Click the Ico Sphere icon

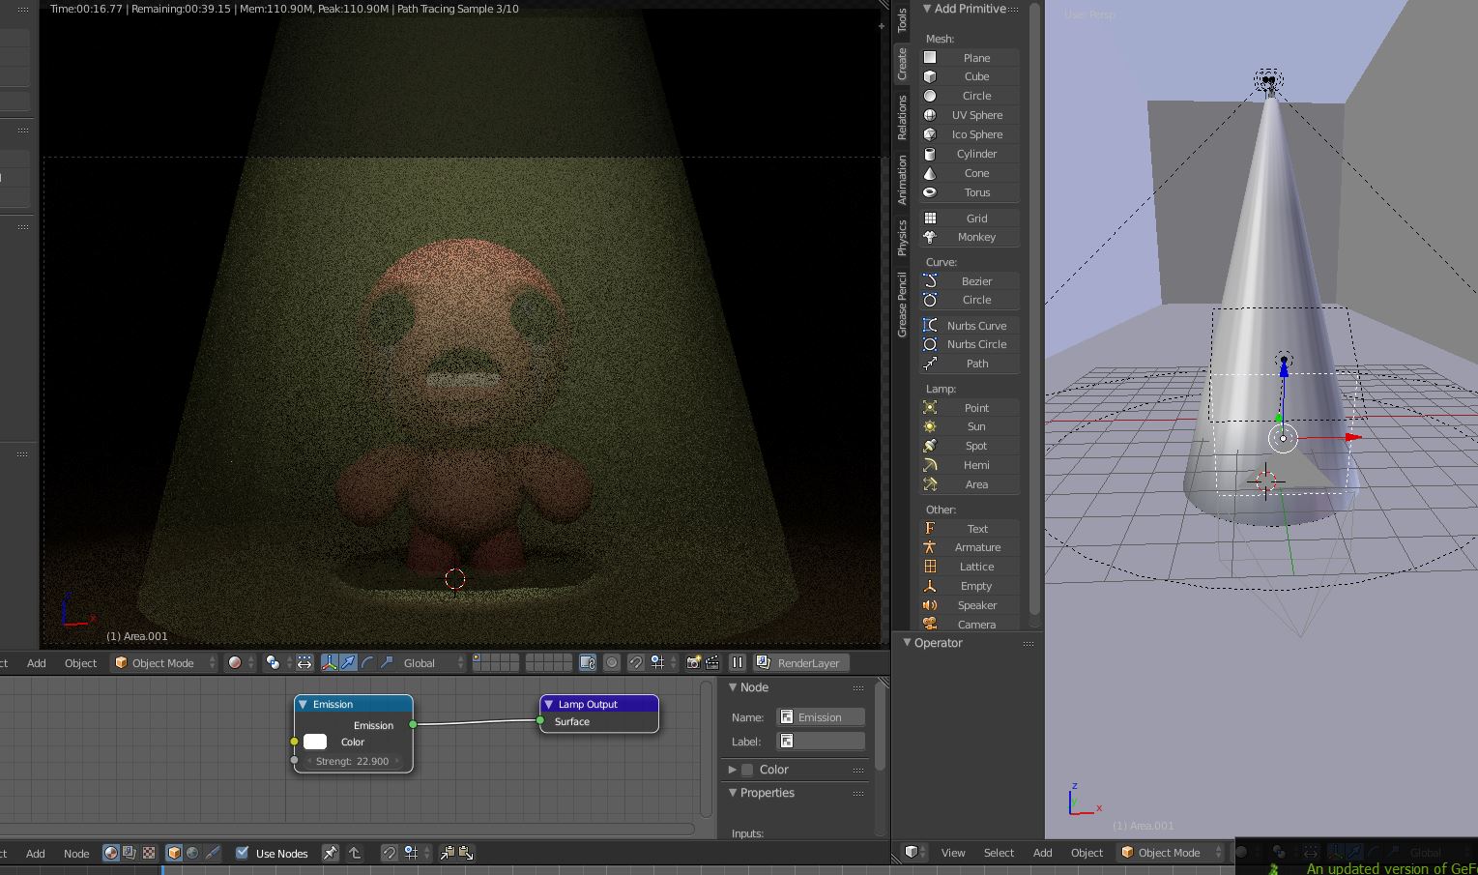click(930, 134)
